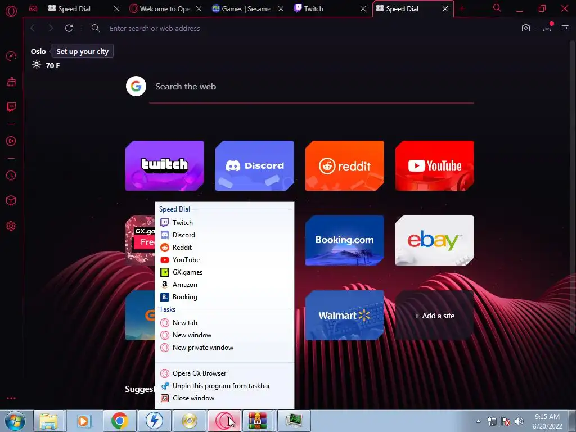This screenshot has width=576, height=432.
Task: Go back to previous page
Action: pyautogui.click(x=33, y=28)
